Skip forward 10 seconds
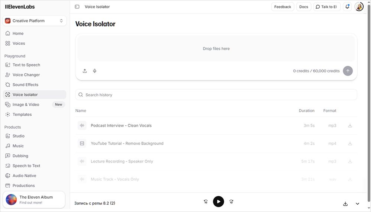371x212 pixels. coord(231,202)
